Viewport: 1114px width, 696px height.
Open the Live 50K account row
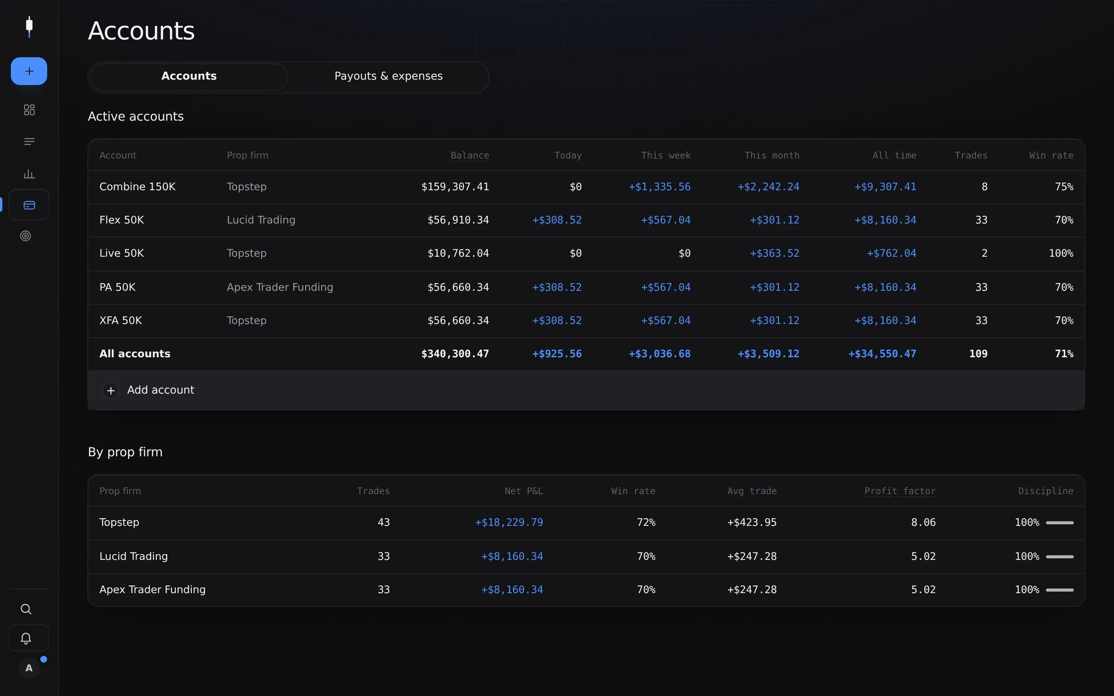click(x=586, y=254)
